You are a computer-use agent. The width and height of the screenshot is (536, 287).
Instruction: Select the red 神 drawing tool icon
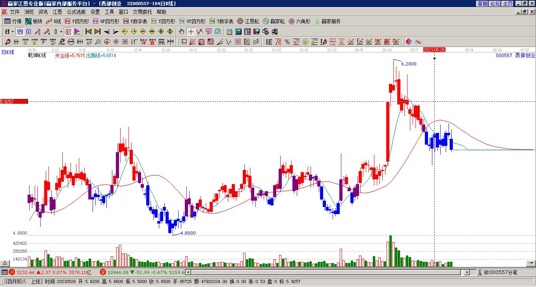(143, 42)
